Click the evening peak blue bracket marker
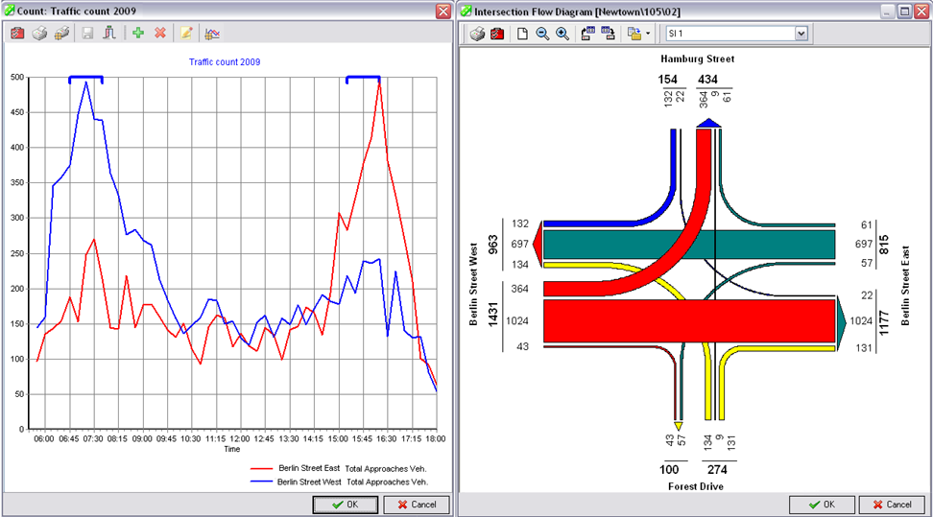Image resolution: width=933 pixels, height=517 pixels. coord(363,78)
